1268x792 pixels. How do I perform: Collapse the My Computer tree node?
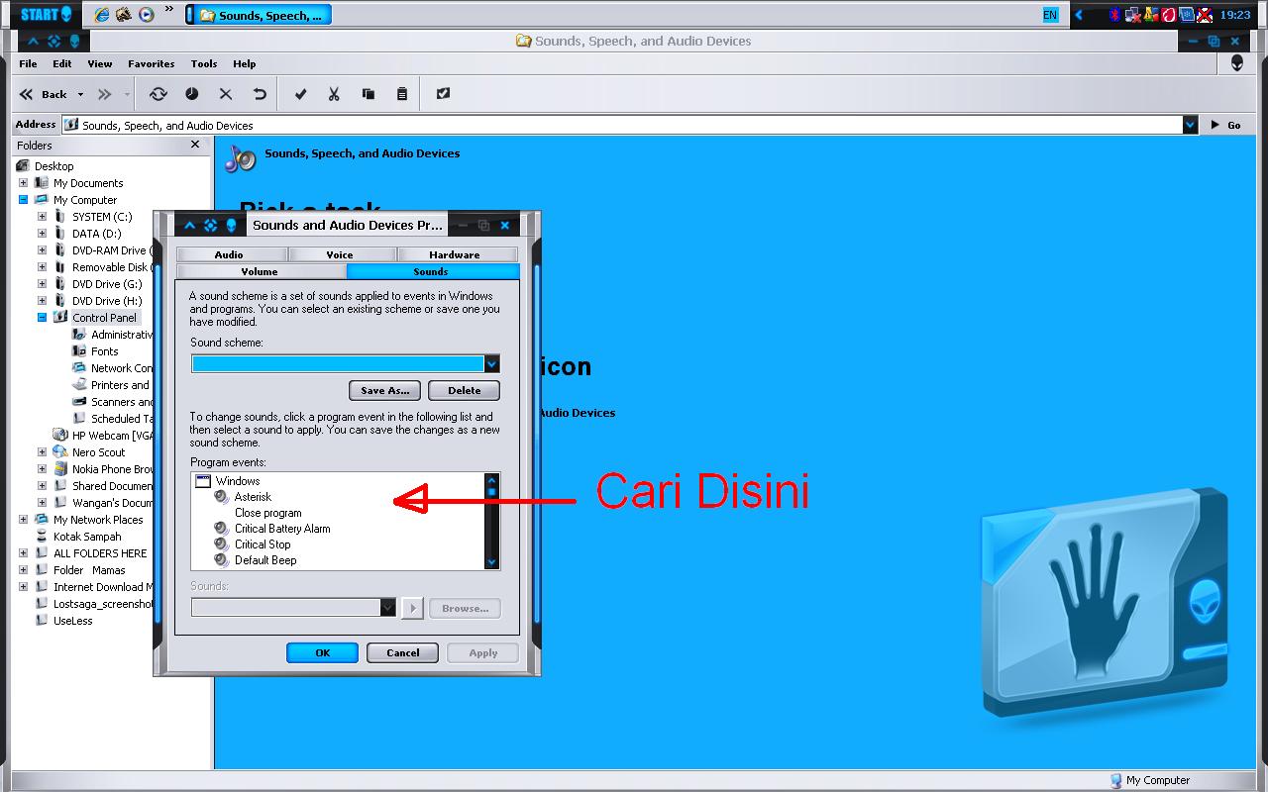(x=22, y=199)
